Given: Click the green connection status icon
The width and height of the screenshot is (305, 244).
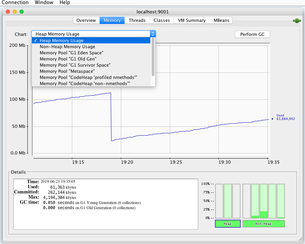Looking at the screenshot, I should click(296, 21).
